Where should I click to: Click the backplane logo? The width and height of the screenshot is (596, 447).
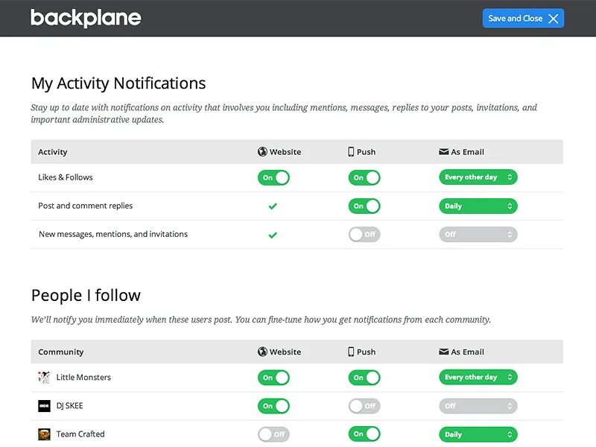pos(86,18)
